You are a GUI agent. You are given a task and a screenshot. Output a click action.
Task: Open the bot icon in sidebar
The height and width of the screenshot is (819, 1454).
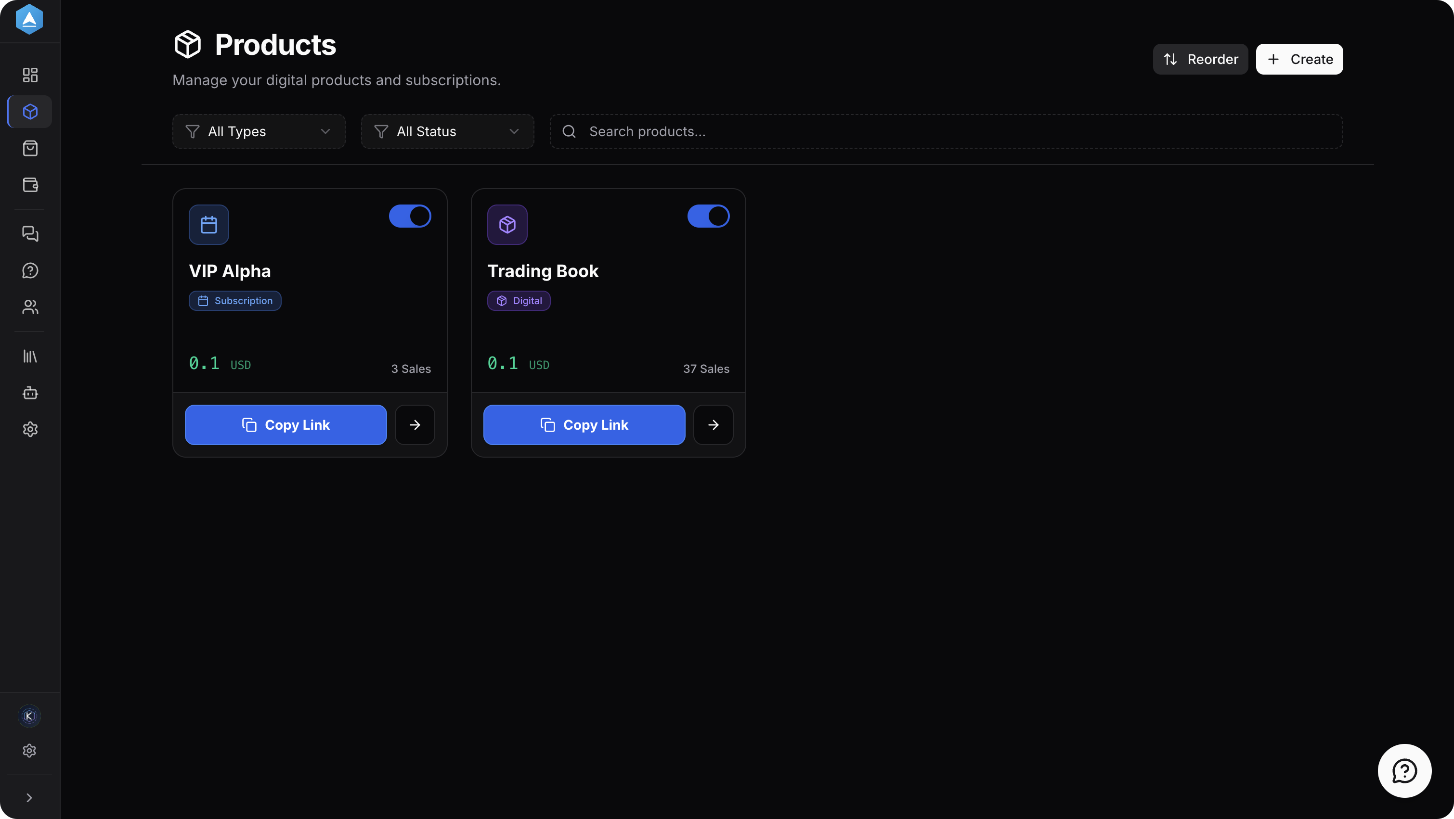30,393
